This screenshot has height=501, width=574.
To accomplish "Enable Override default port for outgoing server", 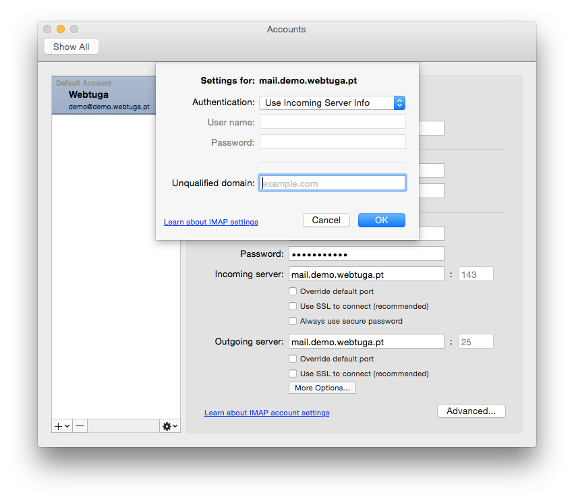I will (x=293, y=358).
